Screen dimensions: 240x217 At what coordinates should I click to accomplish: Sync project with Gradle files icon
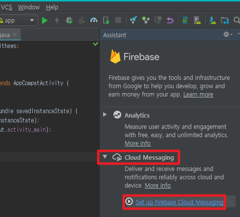click(185, 21)
